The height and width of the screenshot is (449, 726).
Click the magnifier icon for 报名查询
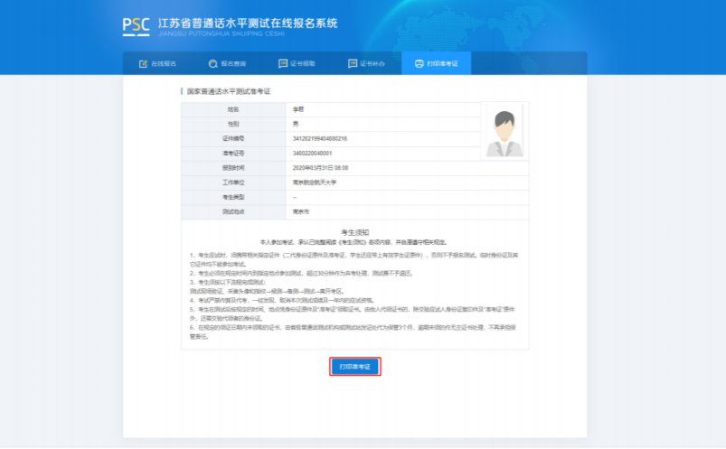(x=212, y=64)
